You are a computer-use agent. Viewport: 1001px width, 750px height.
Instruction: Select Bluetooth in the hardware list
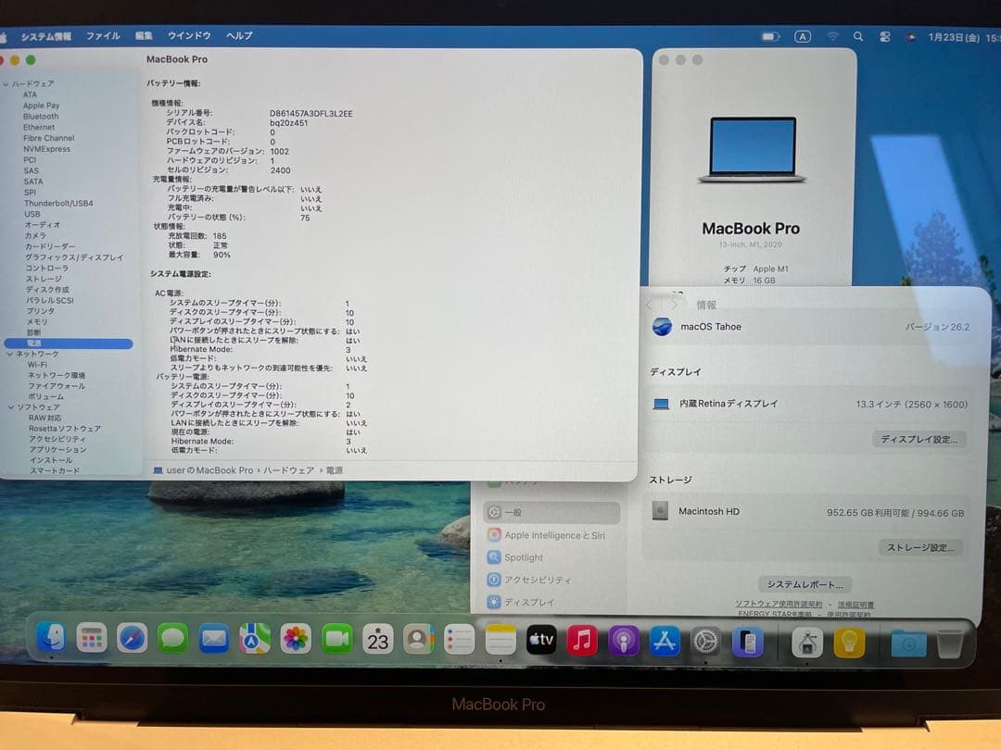tap(42, 116)
